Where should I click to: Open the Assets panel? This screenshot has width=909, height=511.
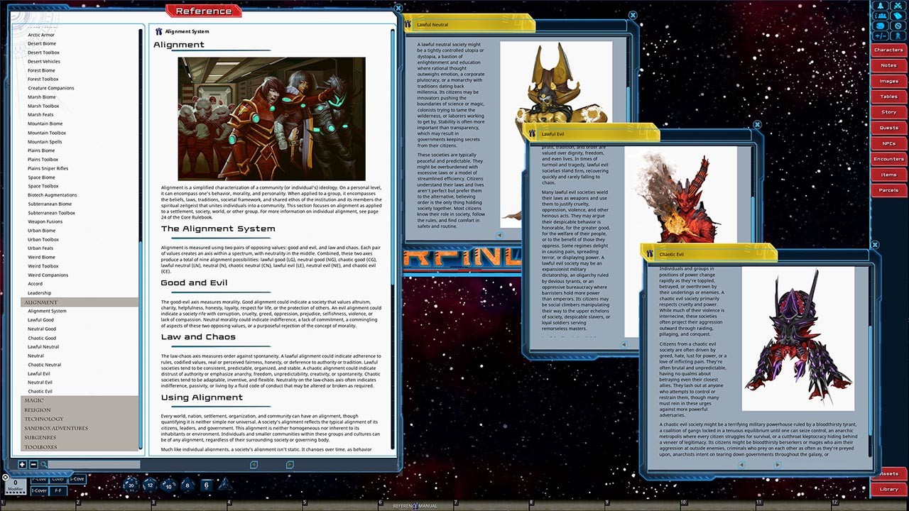point(888,473)
